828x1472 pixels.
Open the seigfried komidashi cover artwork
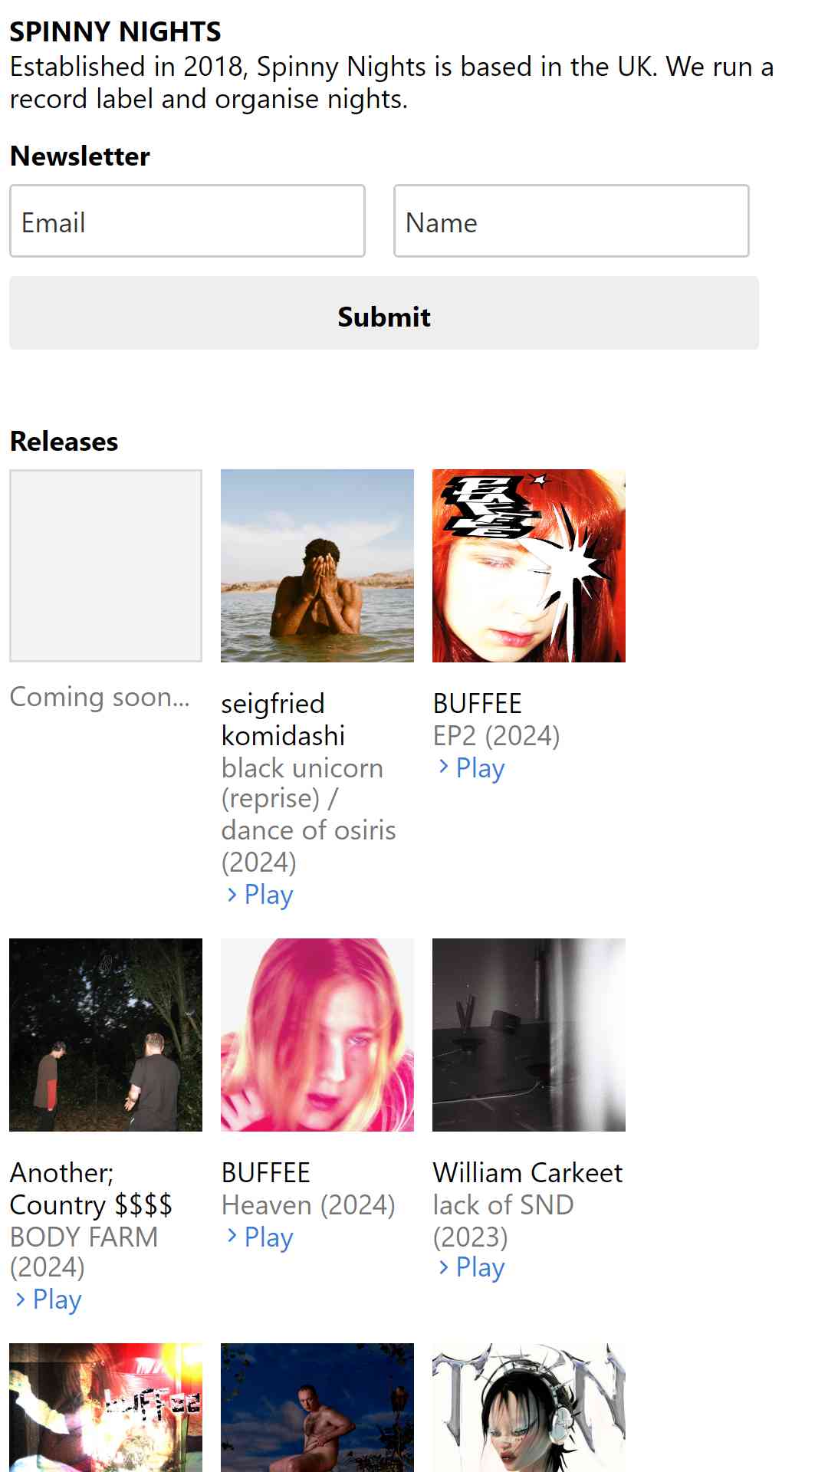(317, 566)
